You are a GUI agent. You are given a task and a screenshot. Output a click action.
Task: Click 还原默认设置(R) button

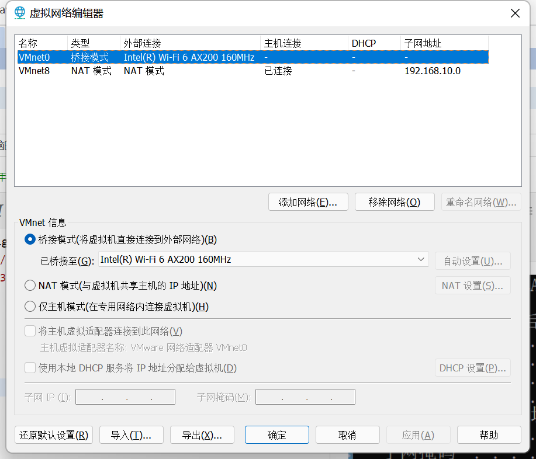point(54,434)
